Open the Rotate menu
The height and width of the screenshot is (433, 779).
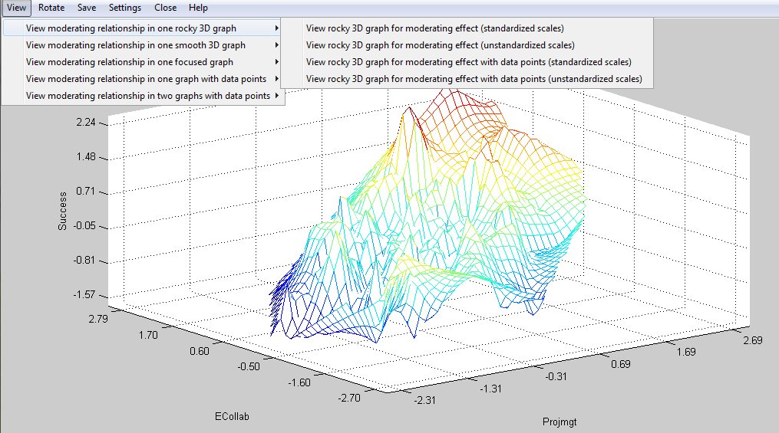click(x=51, y=8)
